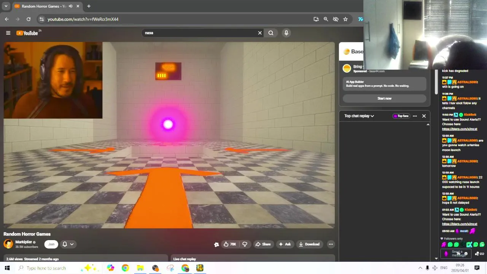The height and width of the screenshot is (274, 487).
Task: Open the blocked tracking eye icon
Action: [336, 19]
